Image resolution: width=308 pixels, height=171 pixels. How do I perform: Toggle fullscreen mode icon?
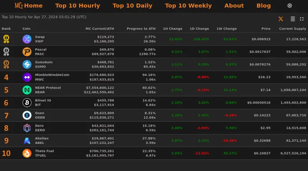pyautogui.click(x=302, y=19)
